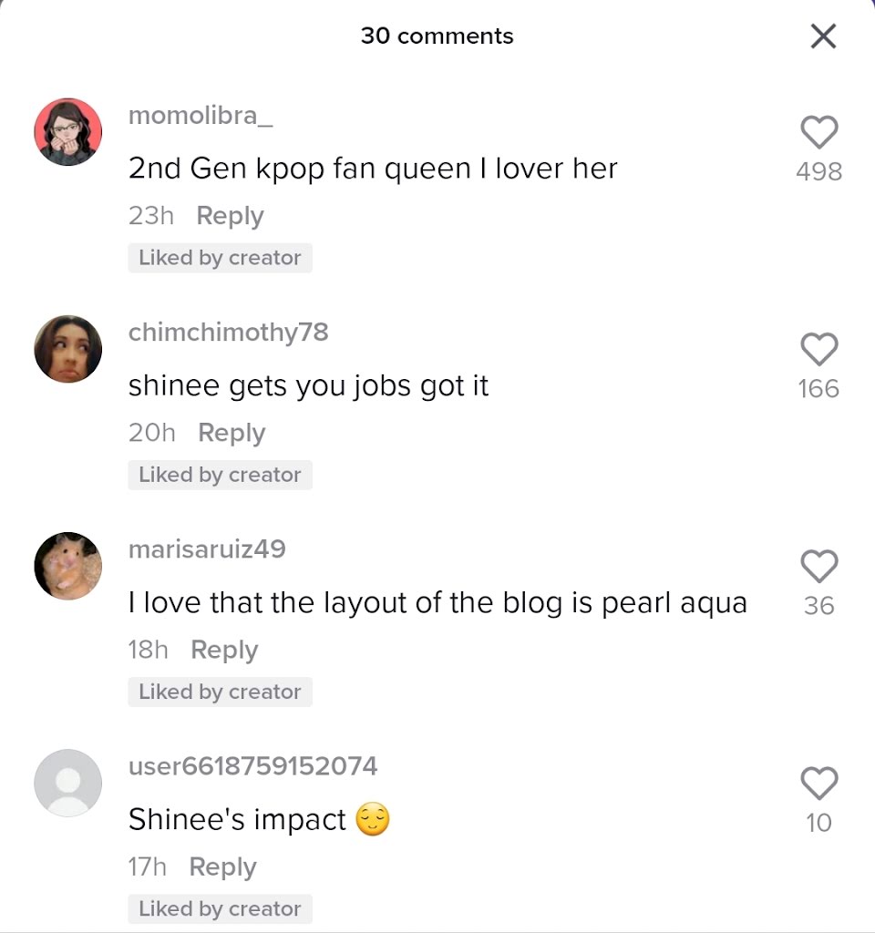The height and width of the screenshot is (933, 875).
Task: Open user6618759152074's default avatar
Action: (67, 783)
